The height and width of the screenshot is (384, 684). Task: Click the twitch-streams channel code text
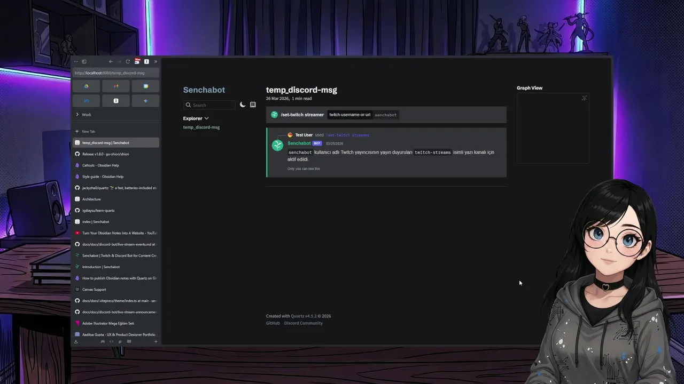click(x=433, y=153)
